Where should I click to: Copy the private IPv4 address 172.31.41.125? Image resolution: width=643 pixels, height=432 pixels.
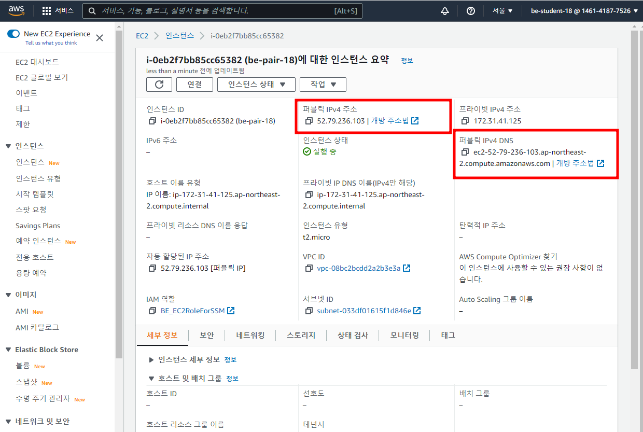coord(465,121)
